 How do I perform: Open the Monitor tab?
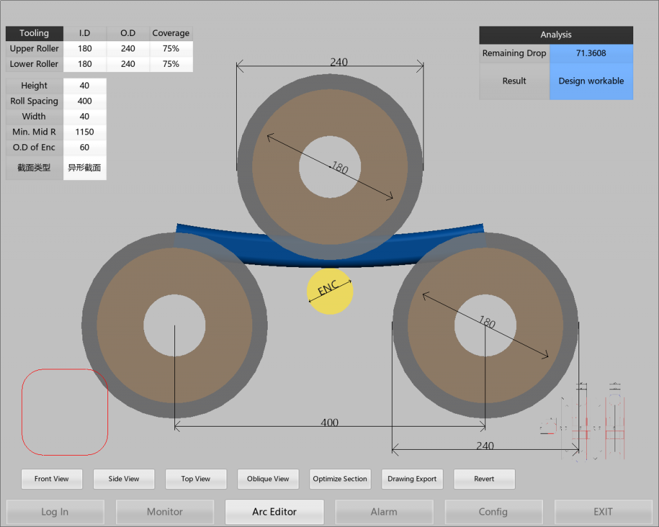click(x=165, y=512)
